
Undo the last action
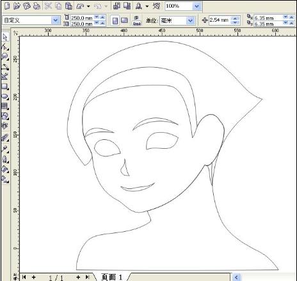[x=80, y=6]
